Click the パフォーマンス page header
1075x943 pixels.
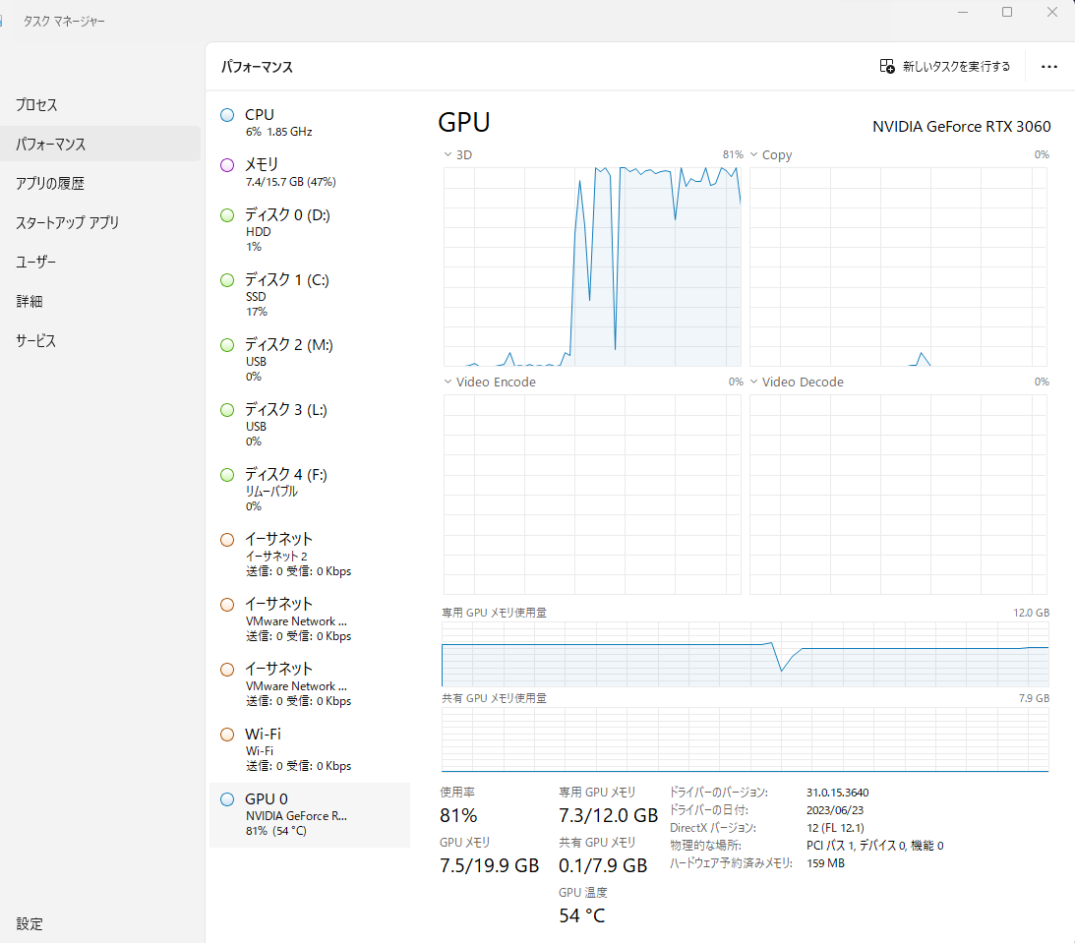(257, 67)
